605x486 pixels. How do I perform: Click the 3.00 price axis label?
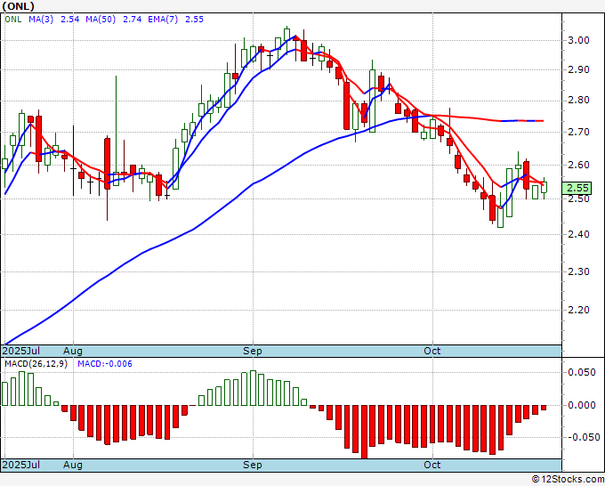coord(578,41)
